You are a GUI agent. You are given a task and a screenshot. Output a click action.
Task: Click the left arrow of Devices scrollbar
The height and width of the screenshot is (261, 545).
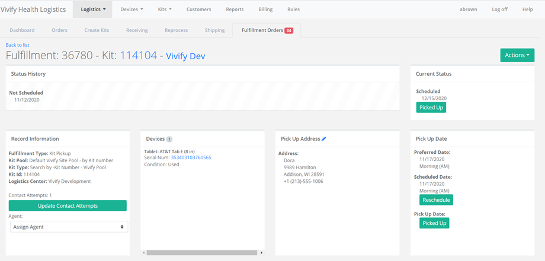(x=143, y=253)
